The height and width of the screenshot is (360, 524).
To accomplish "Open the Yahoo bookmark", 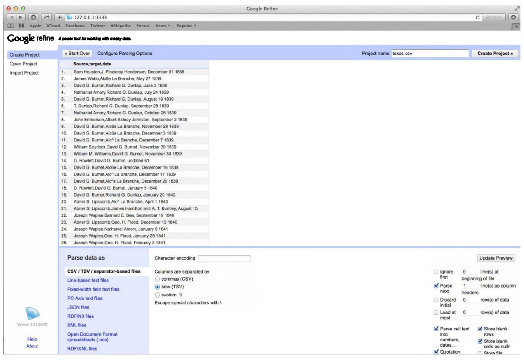I will tap(143, 26).
